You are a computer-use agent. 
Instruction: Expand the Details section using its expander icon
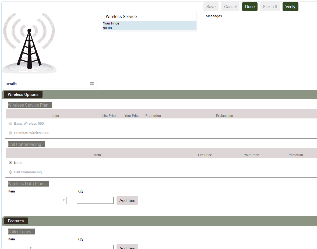point(92,84)
